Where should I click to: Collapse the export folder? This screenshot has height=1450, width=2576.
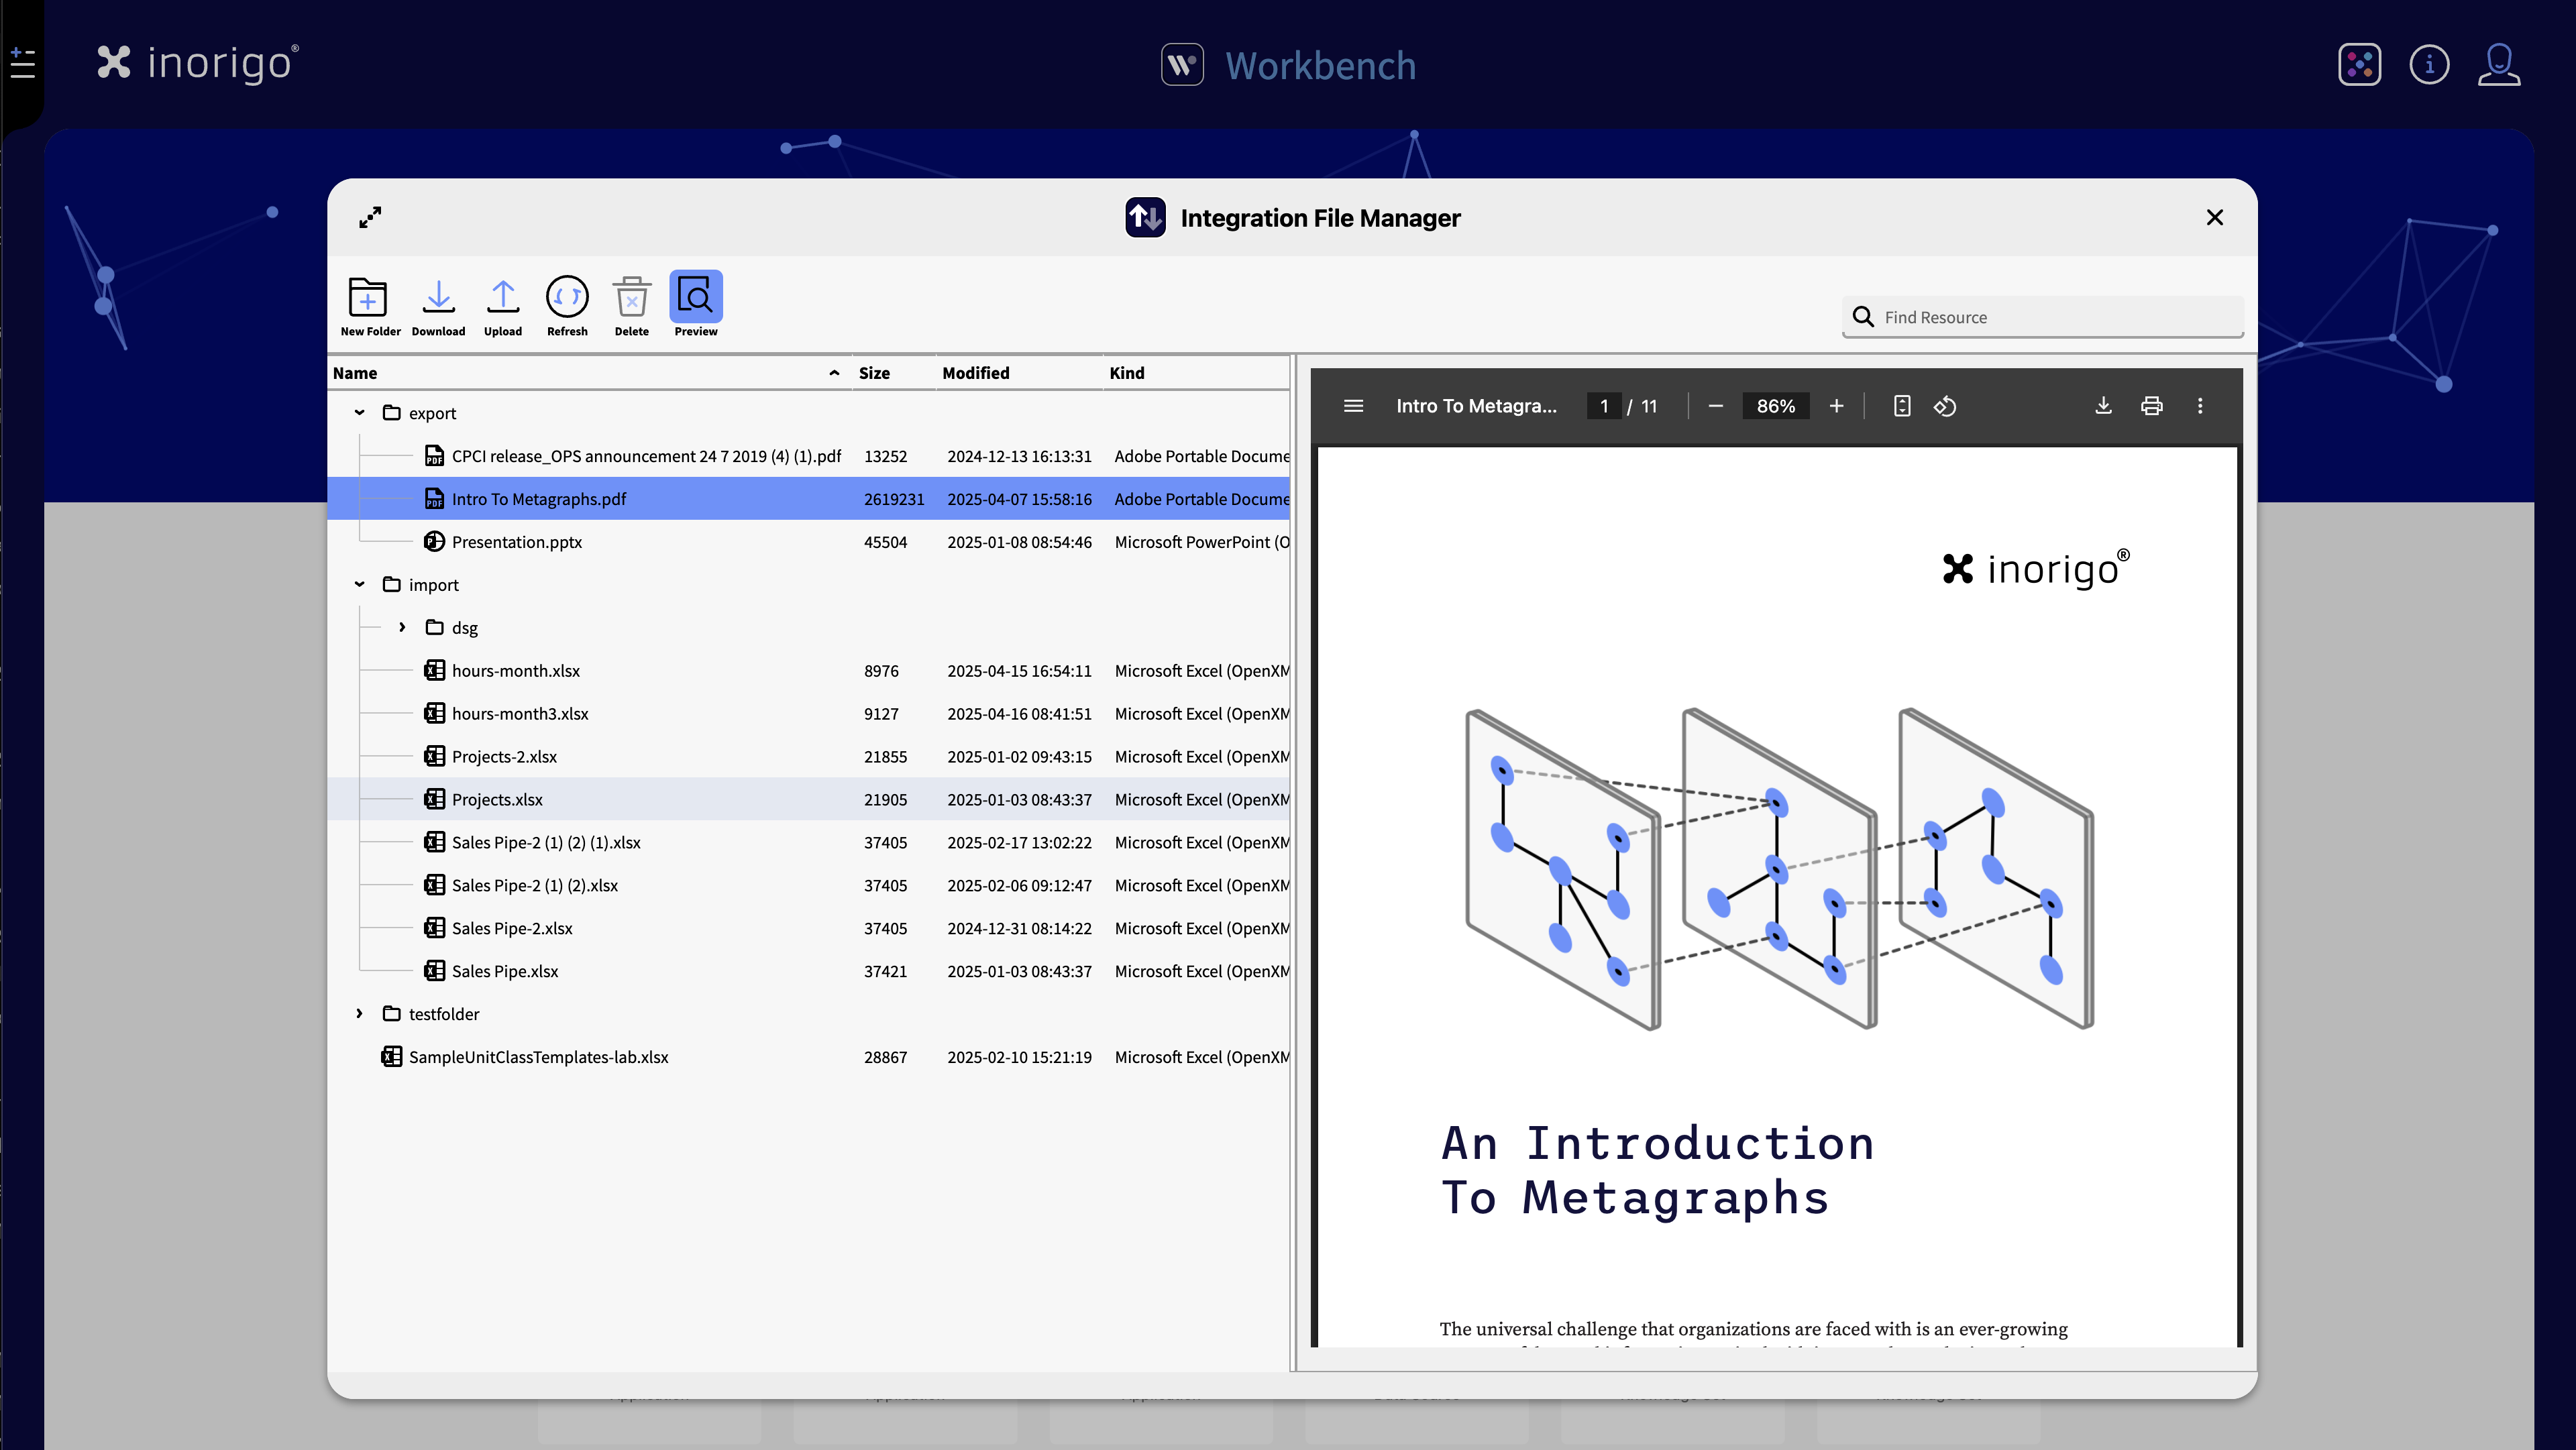[x=359, y=413]
